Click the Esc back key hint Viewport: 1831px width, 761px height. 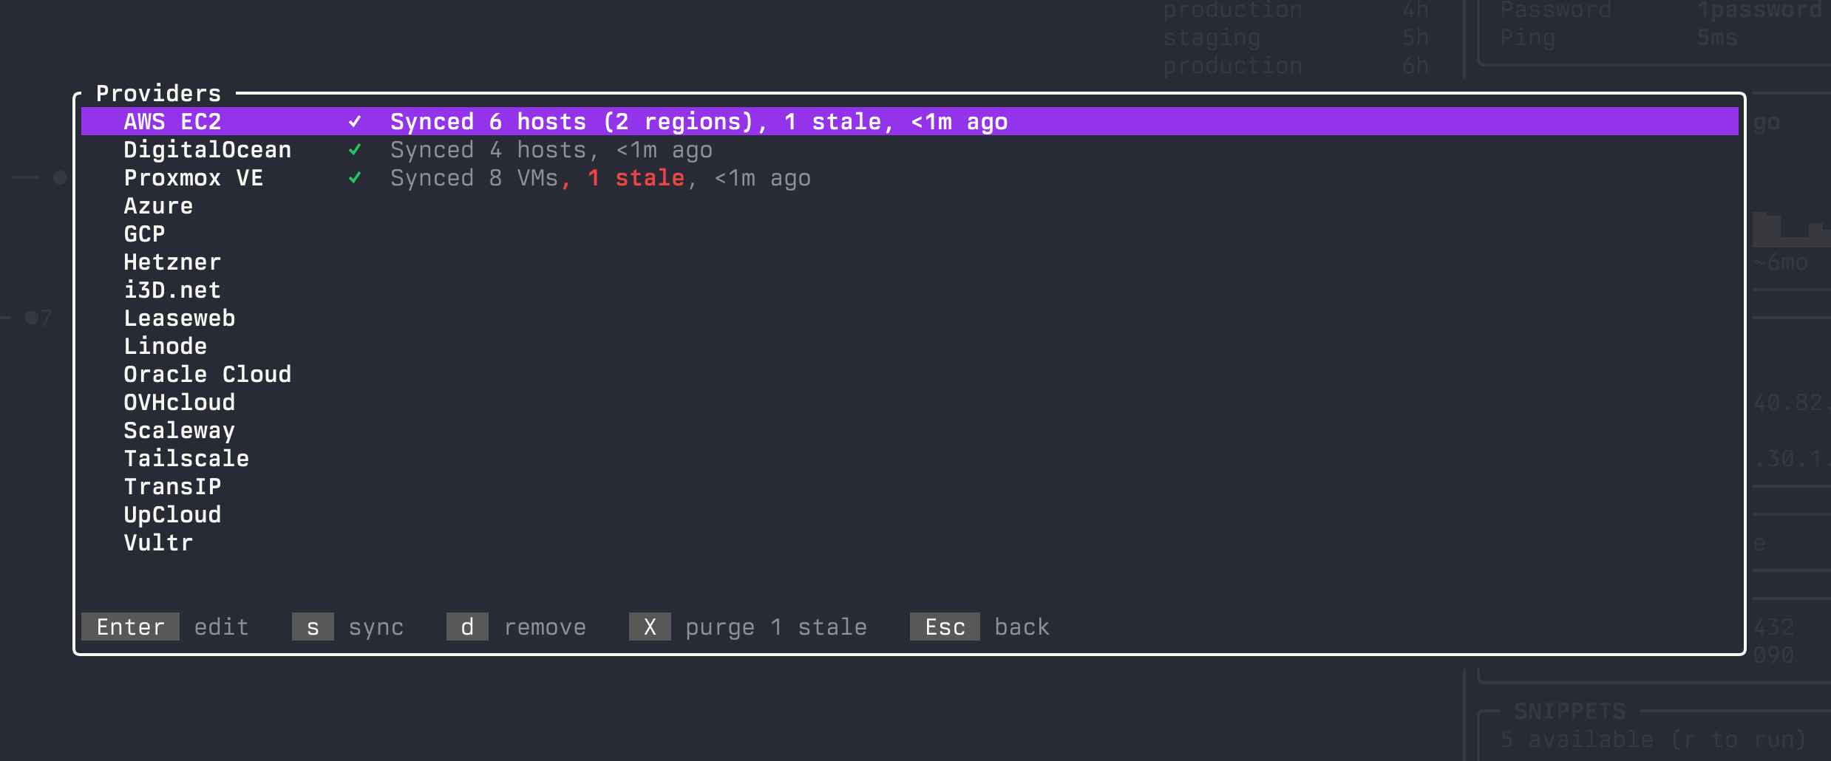pyautogui.click(x=979, y=627)
